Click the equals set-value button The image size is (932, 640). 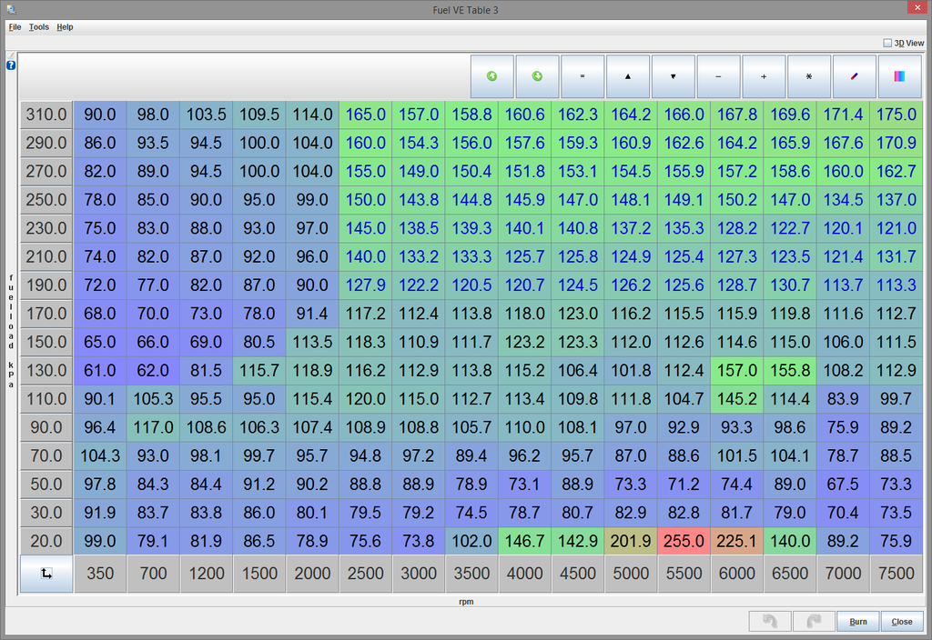(x=582, y=76)
